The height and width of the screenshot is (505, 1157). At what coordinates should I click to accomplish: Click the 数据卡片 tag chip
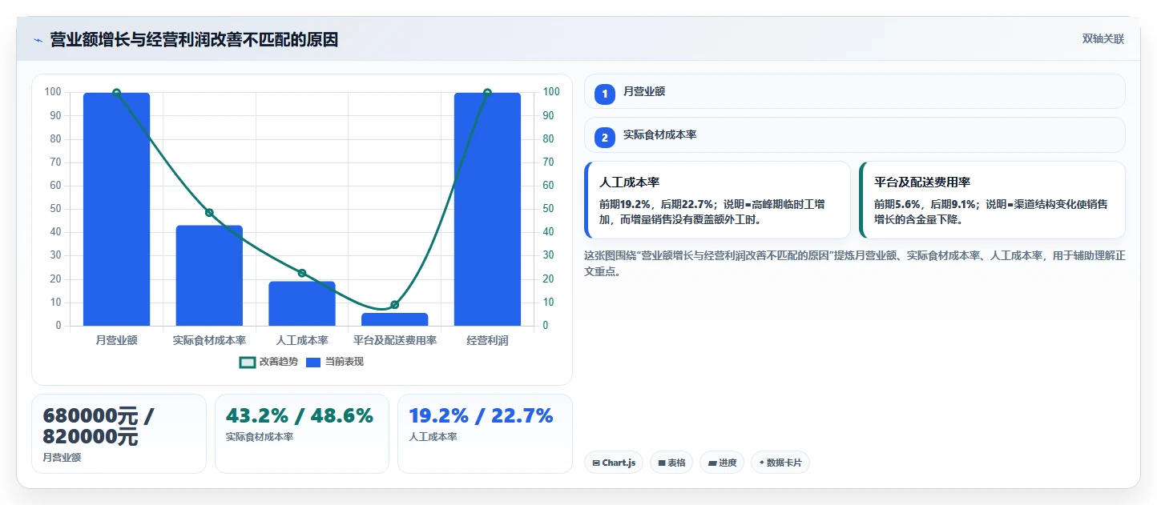(780, 463)
